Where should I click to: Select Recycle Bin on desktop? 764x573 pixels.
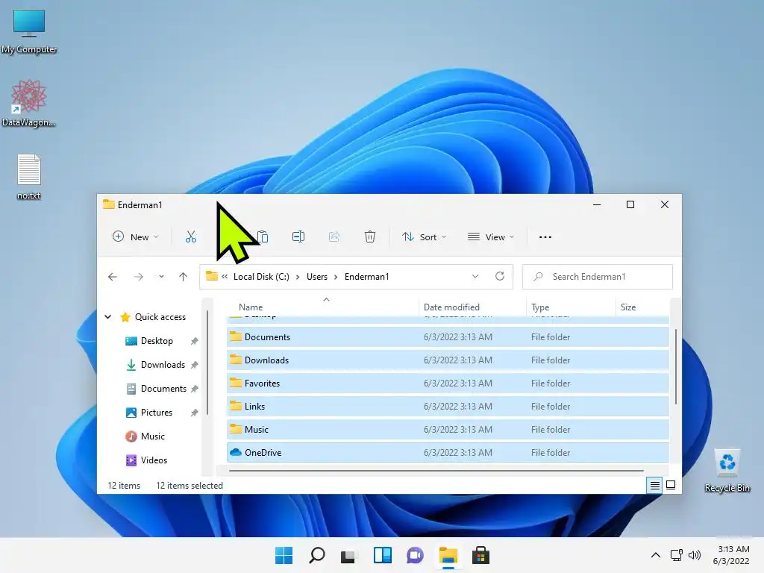pos(727,471)
